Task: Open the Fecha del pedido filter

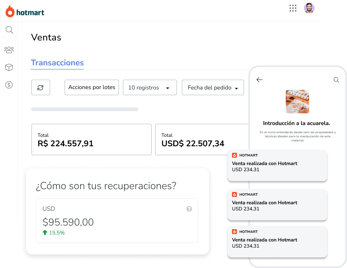Action: point(213,87)
